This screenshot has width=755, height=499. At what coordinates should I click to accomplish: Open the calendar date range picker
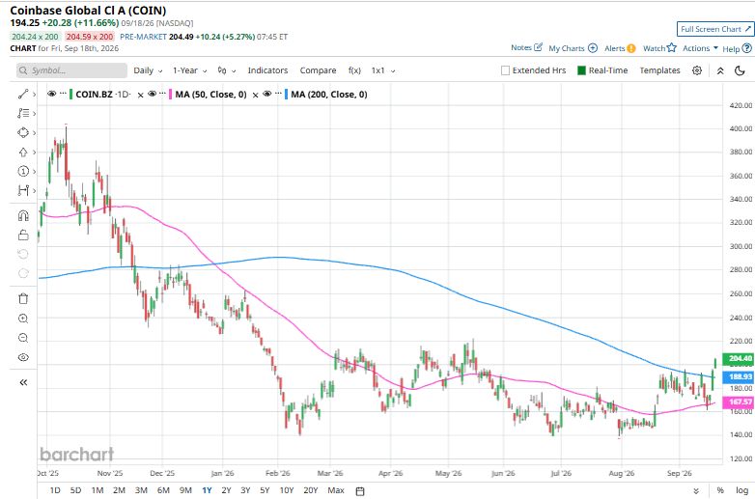(x=360, y=491)
